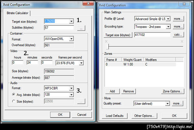Open the frames per second dropdown
The image size is (194, 130).
point(81,63)
